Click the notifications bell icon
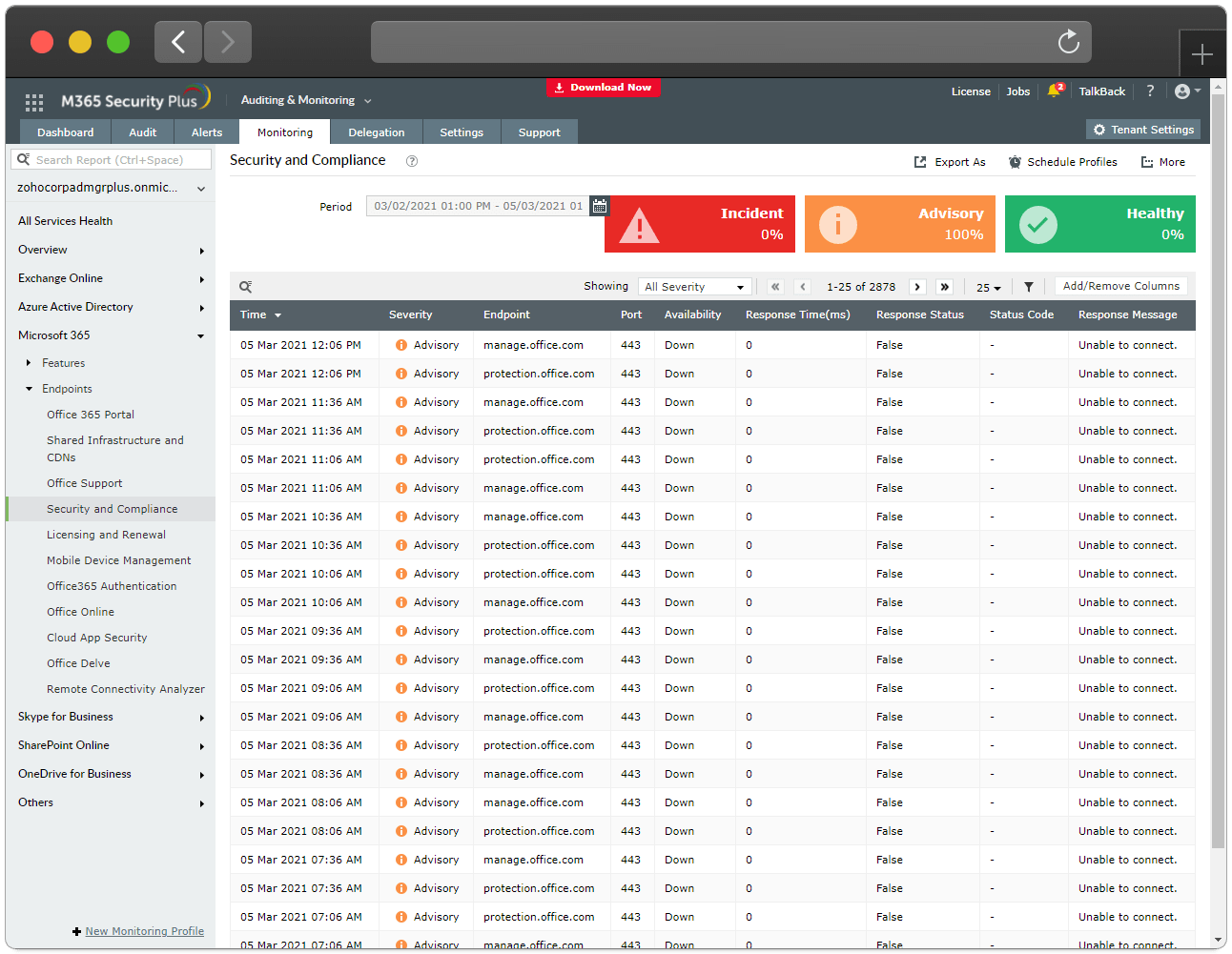Image resolution: width=1232 pixels, height=954 pixels. (x=1054, y=91)
